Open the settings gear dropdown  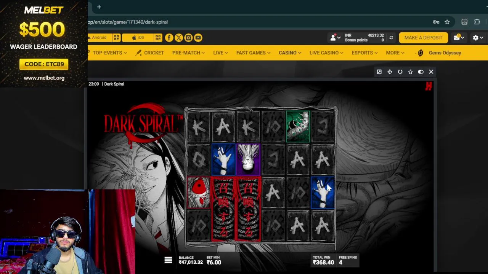pos(478,38)
